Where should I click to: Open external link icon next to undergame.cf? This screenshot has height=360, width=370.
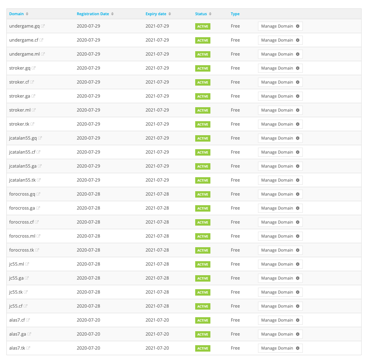(41, 40)
